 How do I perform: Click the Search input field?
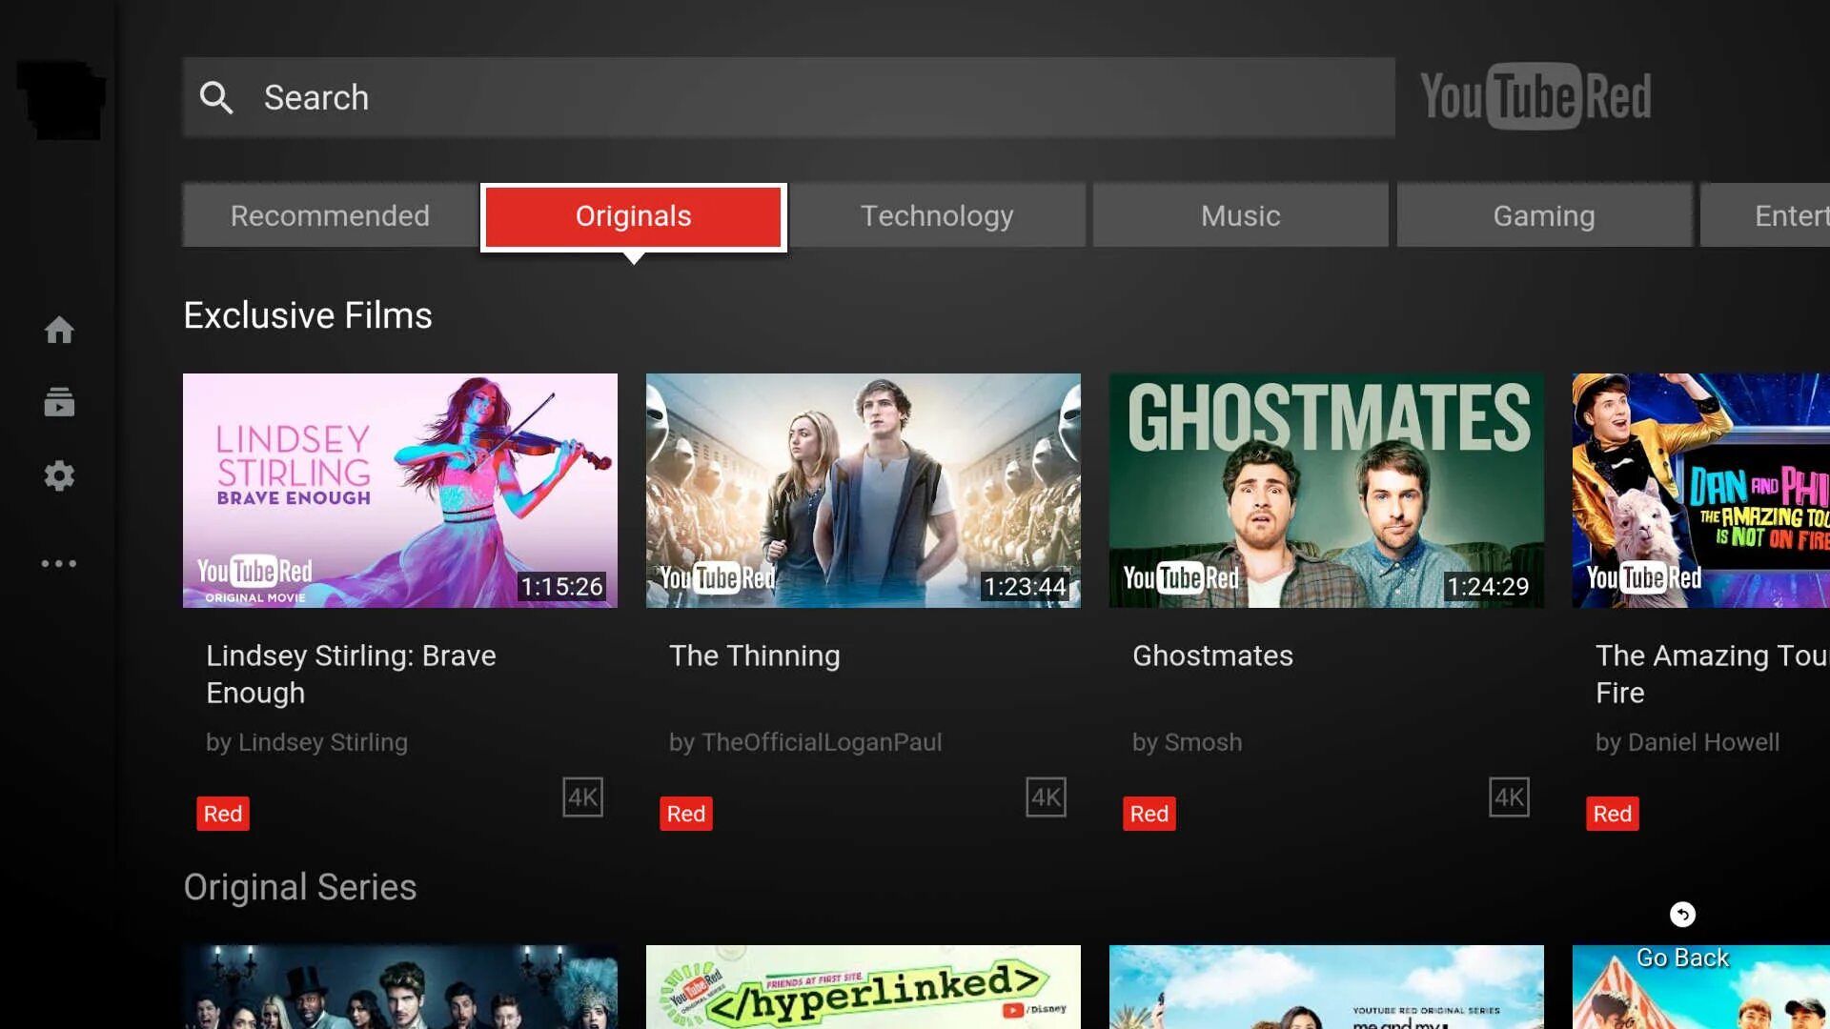pyautogui.click(x=788, y=97)
